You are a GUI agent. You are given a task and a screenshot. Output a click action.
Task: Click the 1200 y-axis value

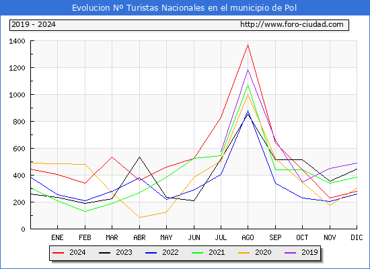(17, 68)
